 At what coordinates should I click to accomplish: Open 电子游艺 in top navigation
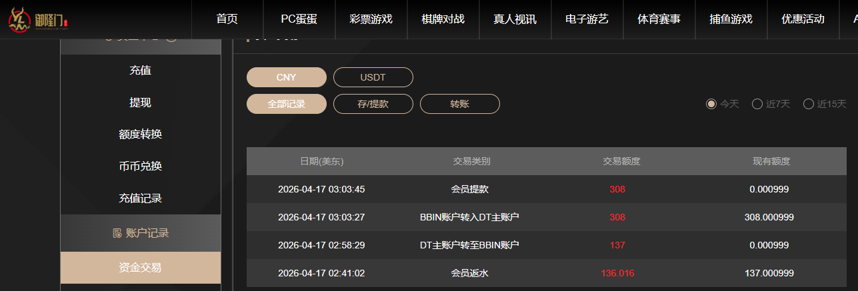[587, 19]
